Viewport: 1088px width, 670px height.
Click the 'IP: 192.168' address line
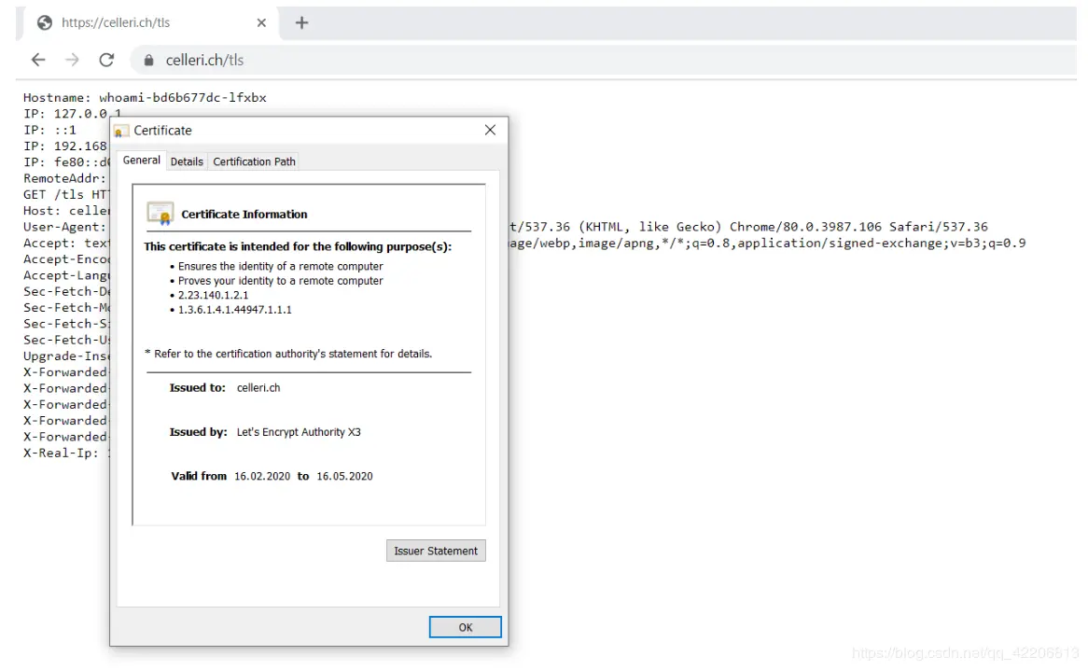[65, 147]
